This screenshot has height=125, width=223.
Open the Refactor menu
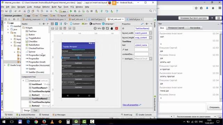point(46,7)
